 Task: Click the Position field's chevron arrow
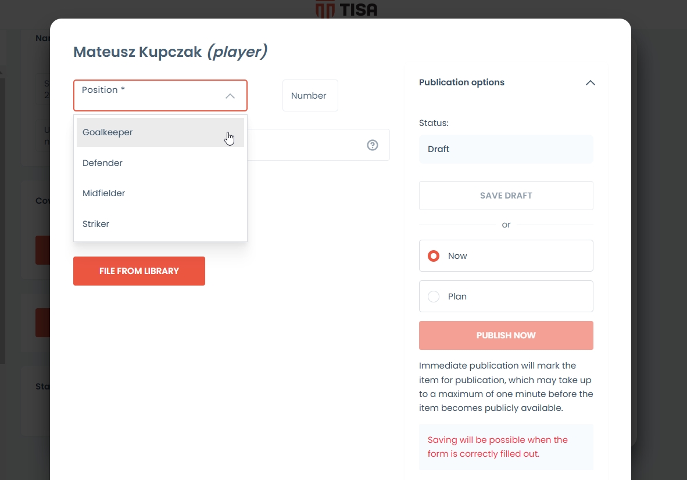pyautogui.click(x=230, y=96)
